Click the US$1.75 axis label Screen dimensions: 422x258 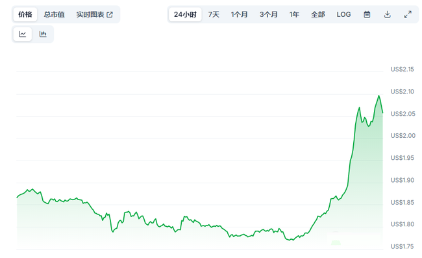click(402, 246)
